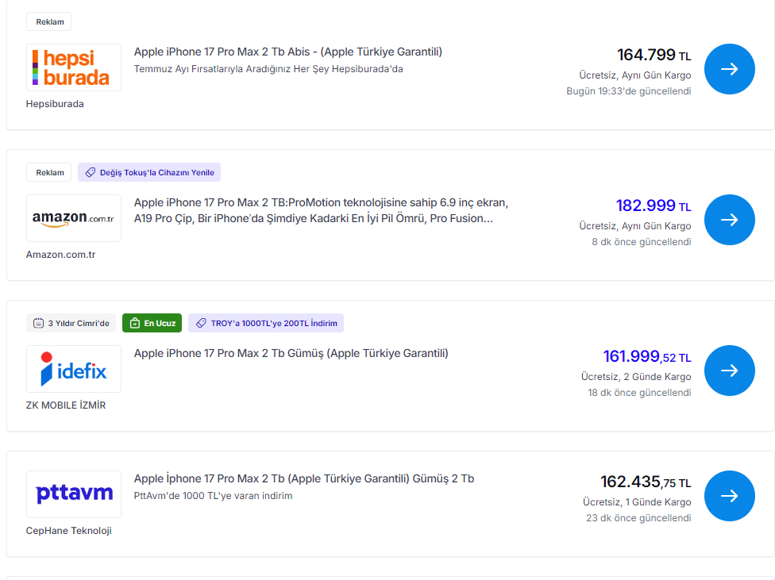
Task: Click 'Ücretsiz, Aynı Gün Kargo' on Hepsiburada card
Action: (x=635, y=75)
